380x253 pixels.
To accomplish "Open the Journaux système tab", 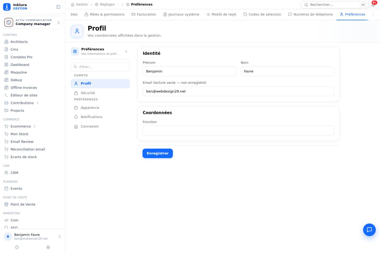I will pos(181,14).
